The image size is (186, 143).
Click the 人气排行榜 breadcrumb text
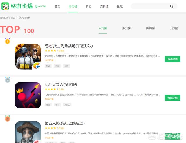click(25, 18)
